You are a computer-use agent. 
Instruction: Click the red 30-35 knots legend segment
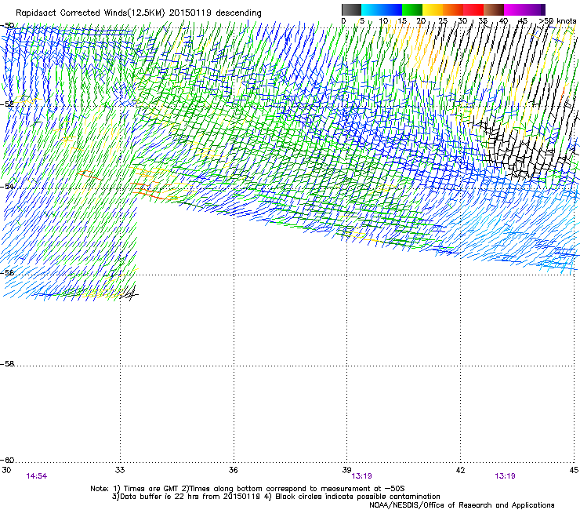coord(473,9)
